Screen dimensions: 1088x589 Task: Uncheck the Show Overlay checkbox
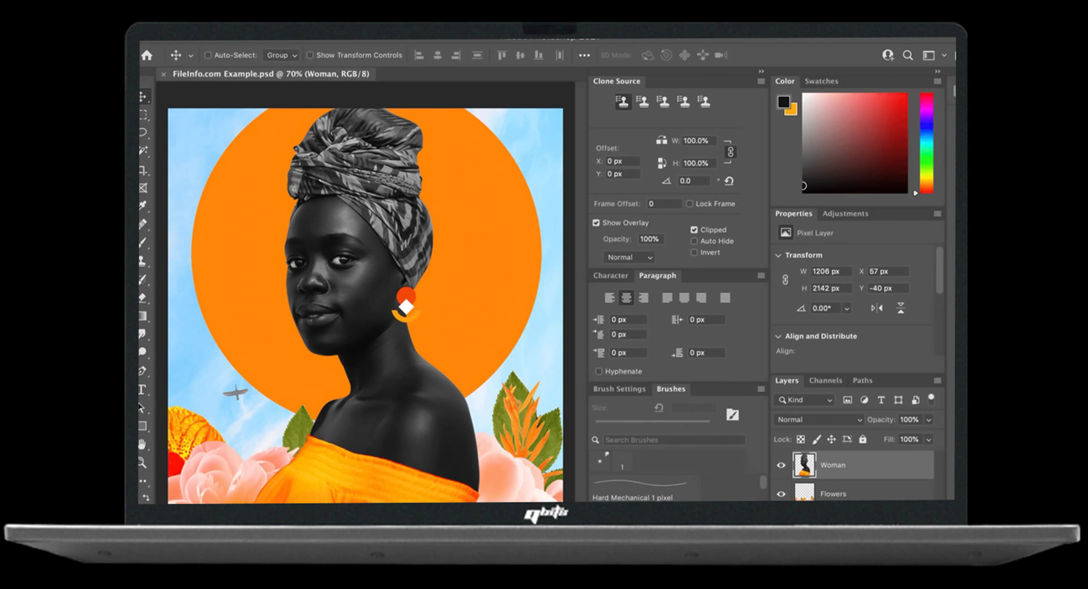click(x=596, y=223)
